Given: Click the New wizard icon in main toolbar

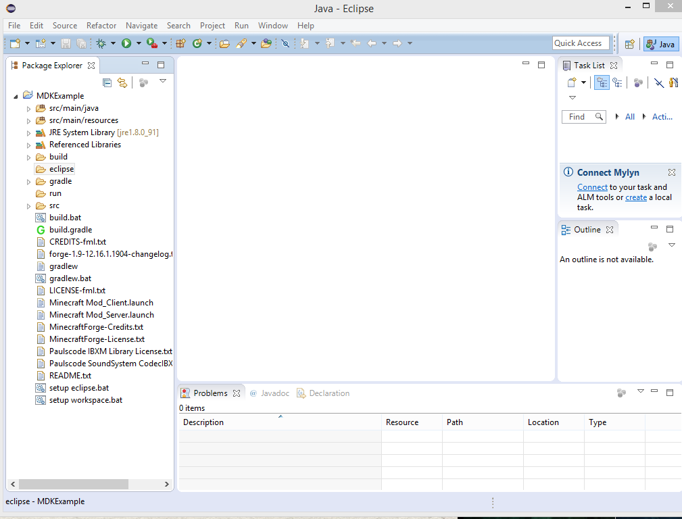Looking at the screenshot, I should 16,43.
